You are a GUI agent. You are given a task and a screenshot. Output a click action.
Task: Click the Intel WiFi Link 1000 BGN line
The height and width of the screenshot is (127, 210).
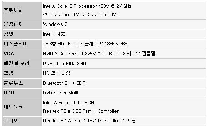point(69,103)
